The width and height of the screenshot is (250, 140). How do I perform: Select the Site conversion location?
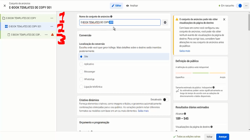(x=81, y=57)
